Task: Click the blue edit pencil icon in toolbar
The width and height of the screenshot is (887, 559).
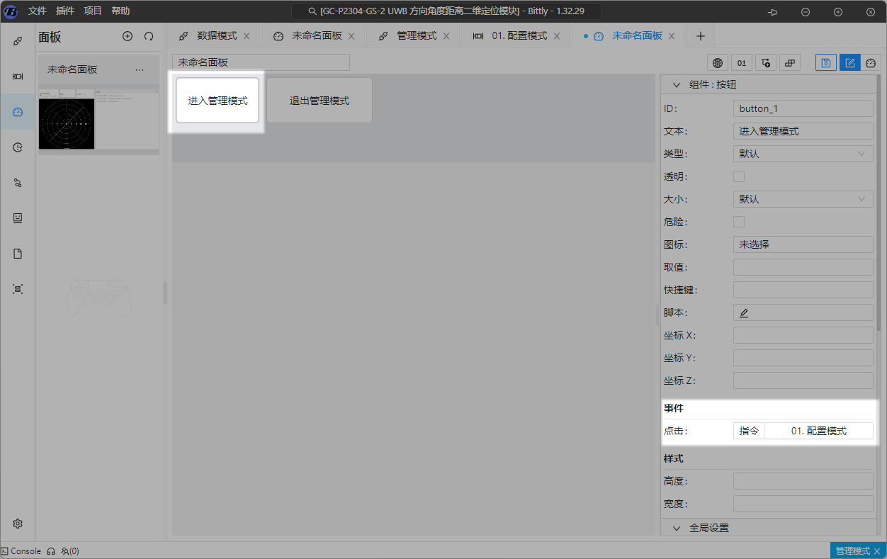Action: (849, 63)
